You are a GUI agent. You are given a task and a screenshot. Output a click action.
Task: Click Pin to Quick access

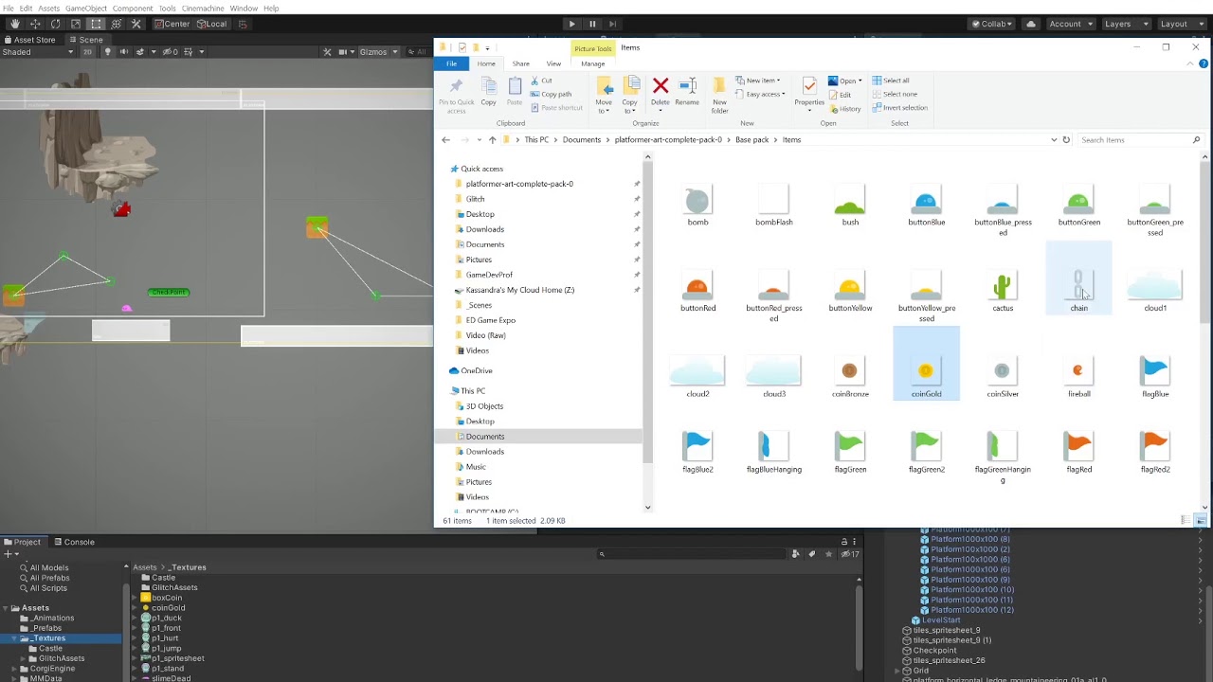pos(456,95)
